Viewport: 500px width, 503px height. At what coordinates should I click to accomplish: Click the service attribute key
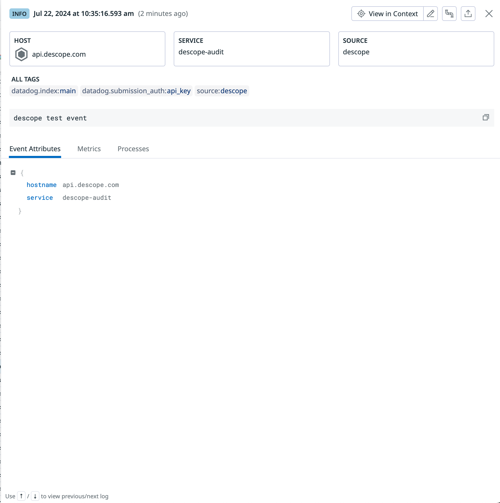(40, 198)
